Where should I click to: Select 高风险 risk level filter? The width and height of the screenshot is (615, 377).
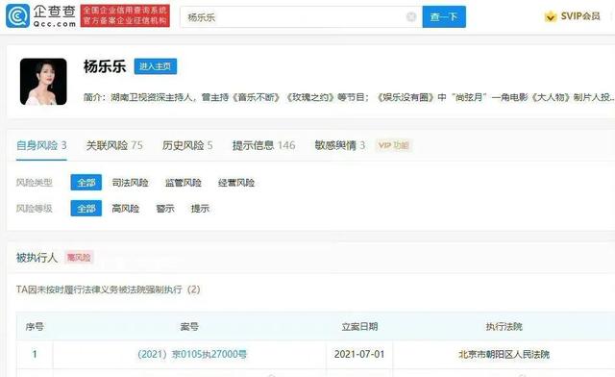pos(126,209)
